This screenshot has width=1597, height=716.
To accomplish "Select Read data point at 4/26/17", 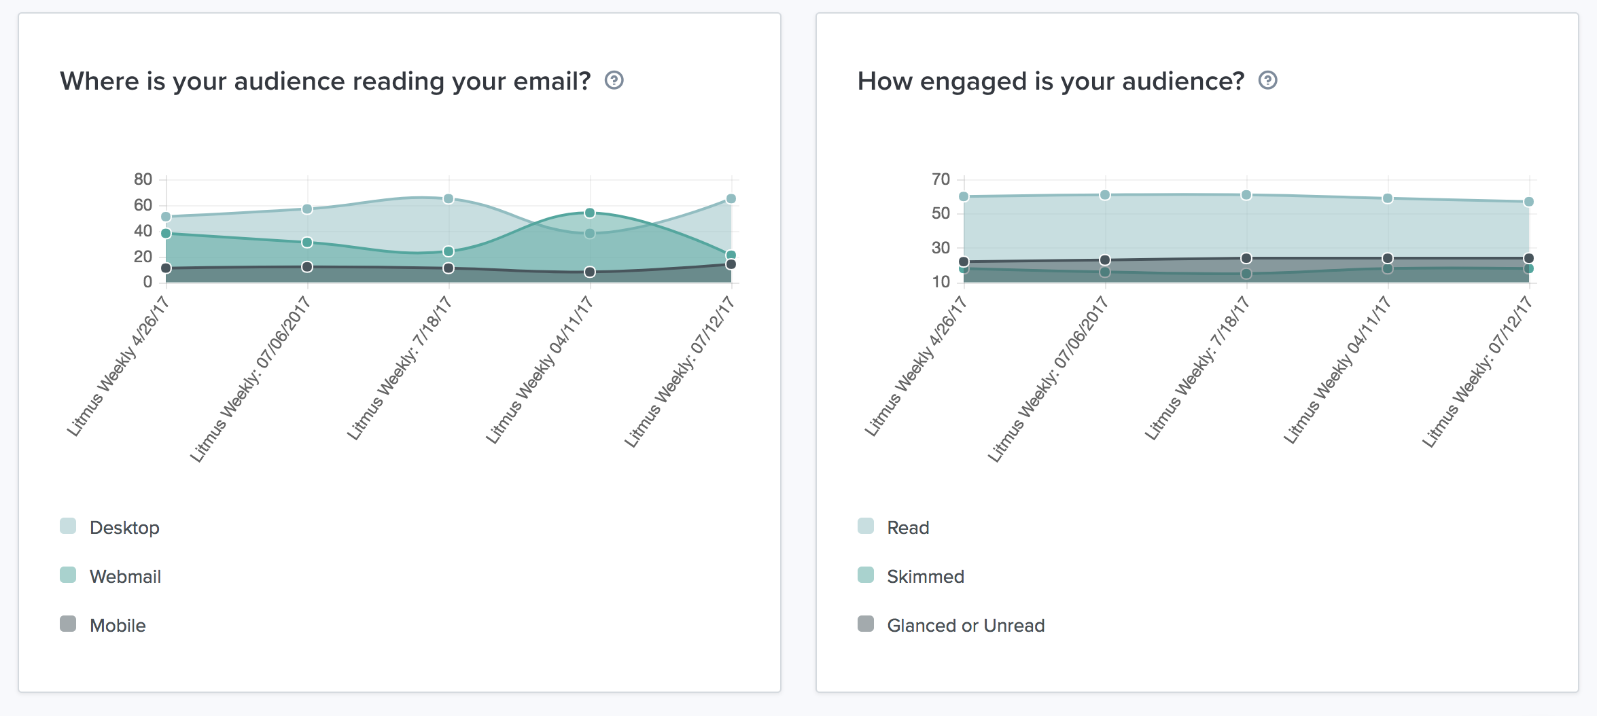I will tap(964, 197).
